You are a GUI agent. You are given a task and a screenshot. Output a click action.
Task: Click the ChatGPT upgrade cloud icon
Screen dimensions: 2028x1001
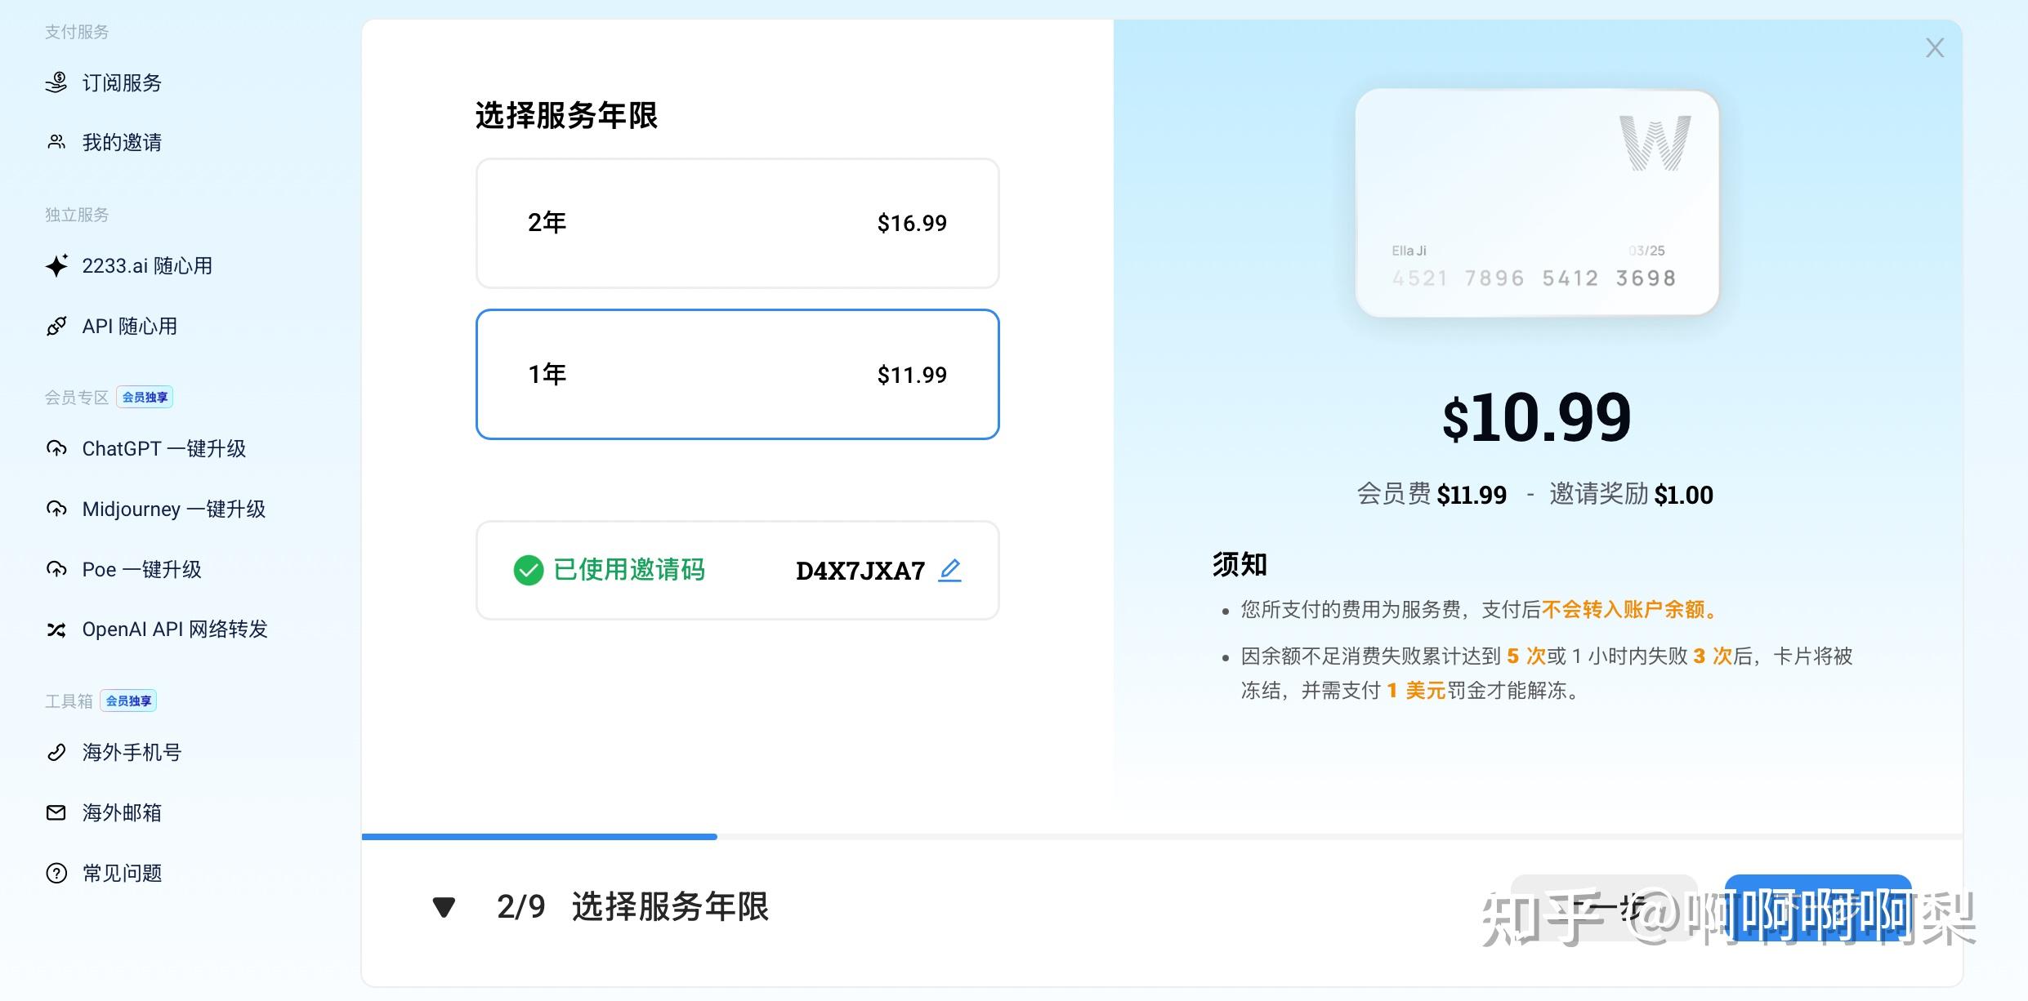pos(56,448)
